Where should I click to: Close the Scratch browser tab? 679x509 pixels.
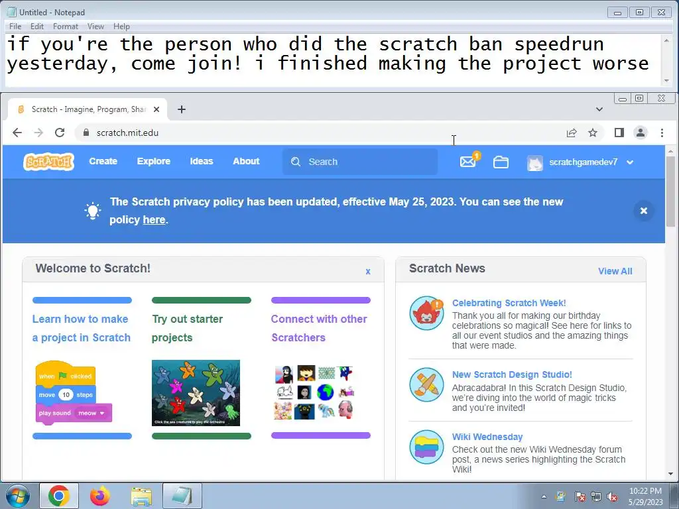point(156,109)
